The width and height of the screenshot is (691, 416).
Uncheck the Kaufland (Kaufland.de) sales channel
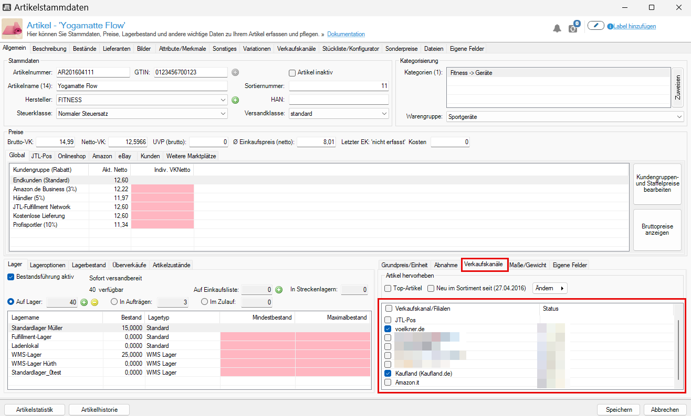(388, 374)
